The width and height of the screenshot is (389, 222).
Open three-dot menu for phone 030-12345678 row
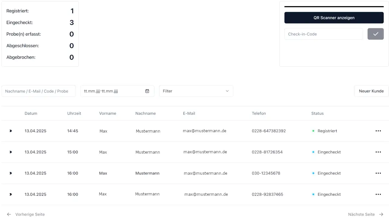378,173
